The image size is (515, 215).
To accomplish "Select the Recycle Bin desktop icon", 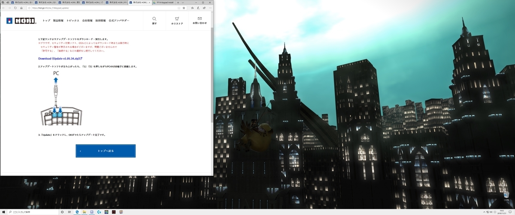I will tap(507, 196).
